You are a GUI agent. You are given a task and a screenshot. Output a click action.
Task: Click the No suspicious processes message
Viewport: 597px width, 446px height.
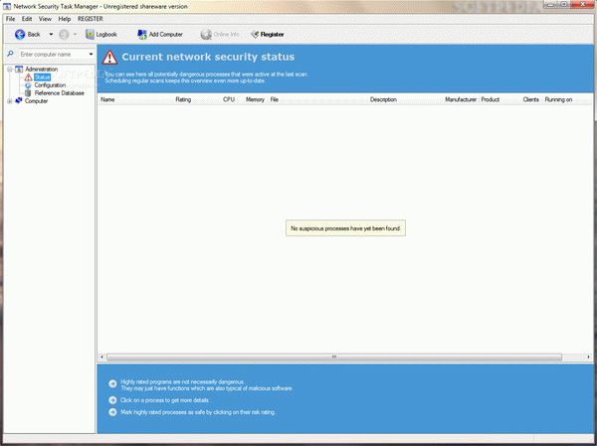(x=345, y=228)
